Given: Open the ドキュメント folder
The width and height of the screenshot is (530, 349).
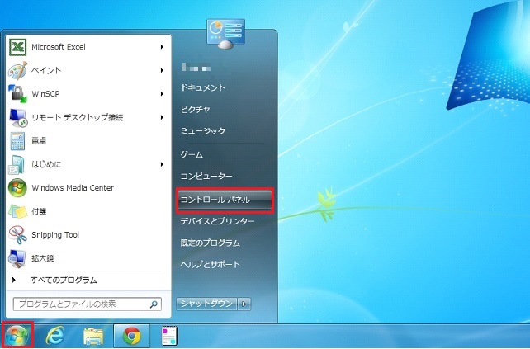Looking at the screenshot, I should pyautogui.click(x=203, y=87).
